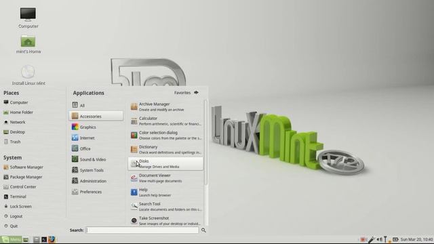
Task: Launch the Dictionary app icon
Action: coord(134,149)
